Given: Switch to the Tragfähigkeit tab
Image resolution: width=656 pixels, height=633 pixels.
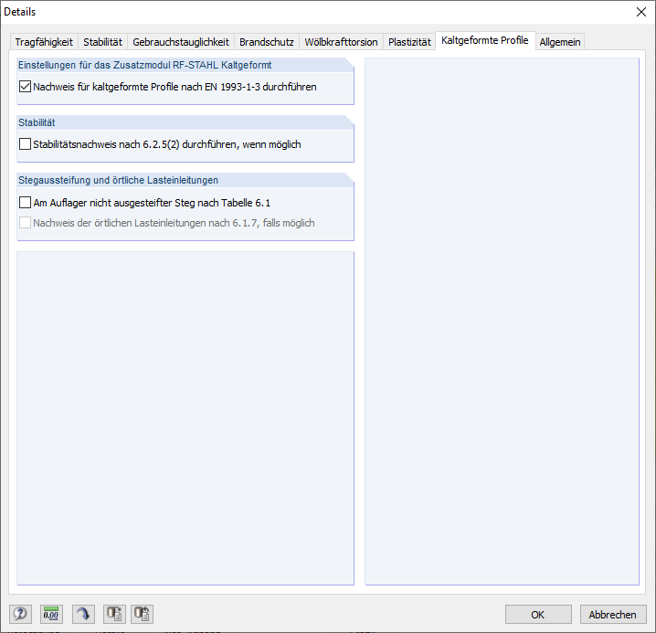Looking at the screenshot, I should point(44,42).
